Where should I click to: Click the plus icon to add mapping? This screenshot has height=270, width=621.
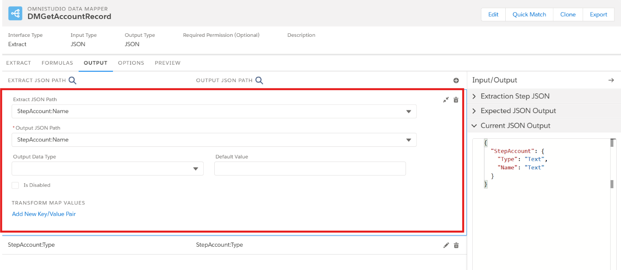pyautogui.click(x=456, y=81)
